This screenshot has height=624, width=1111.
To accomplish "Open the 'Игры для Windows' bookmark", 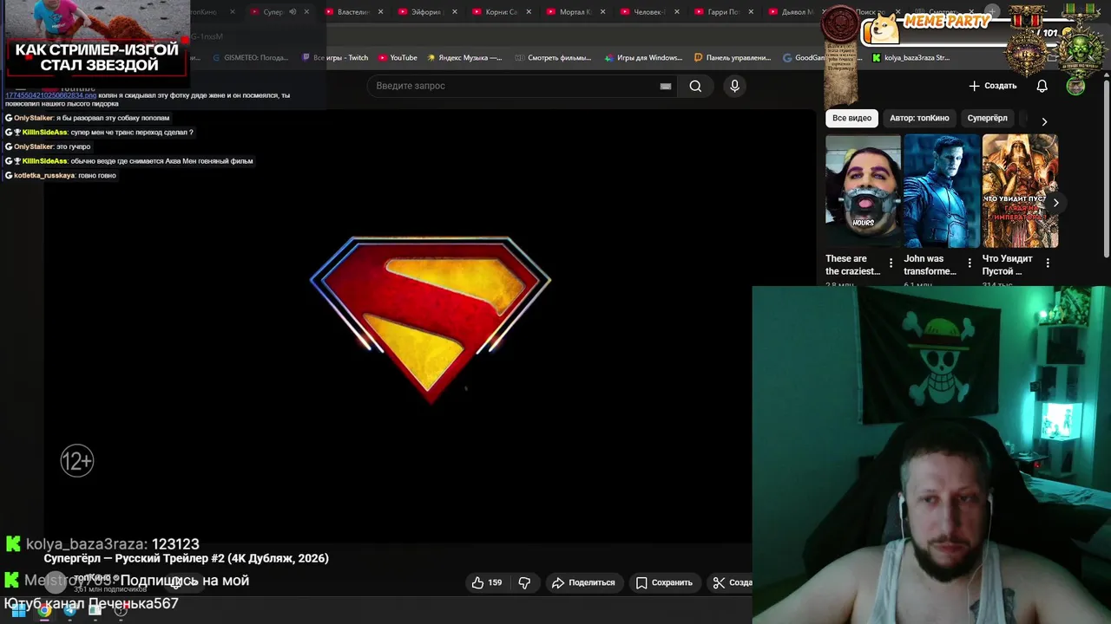I will [x=643, y=58].
